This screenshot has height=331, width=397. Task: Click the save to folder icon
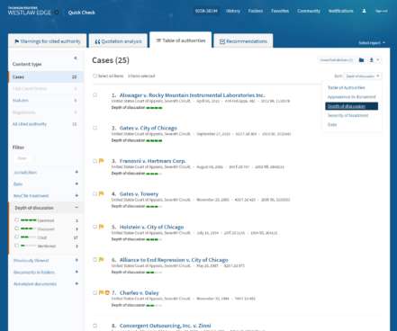pyautogui.click(x=361, y=60)
